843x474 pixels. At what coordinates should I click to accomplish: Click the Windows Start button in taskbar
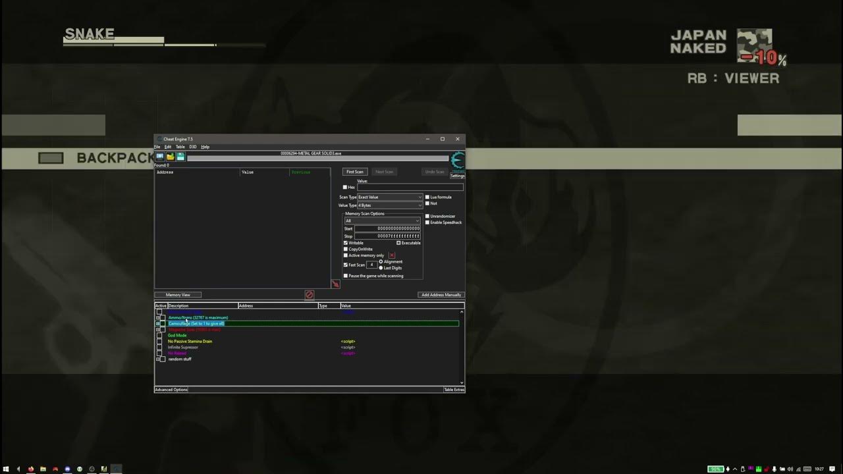(6, 469)
